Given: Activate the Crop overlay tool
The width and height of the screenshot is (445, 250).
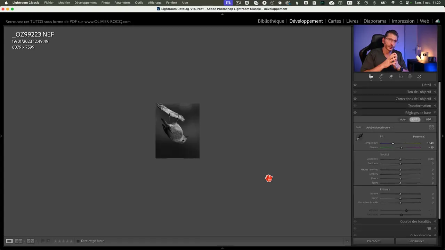Looking at the screenshot, I should pyautogui.click(x=381, y=77).
